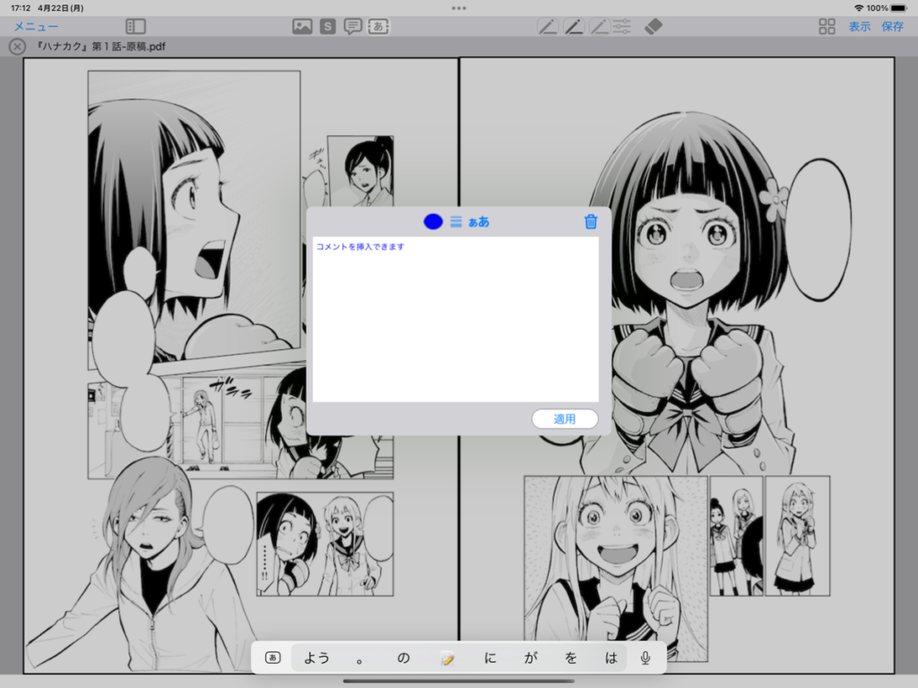Pick the を keyboard suggestion

pos(571,658)
